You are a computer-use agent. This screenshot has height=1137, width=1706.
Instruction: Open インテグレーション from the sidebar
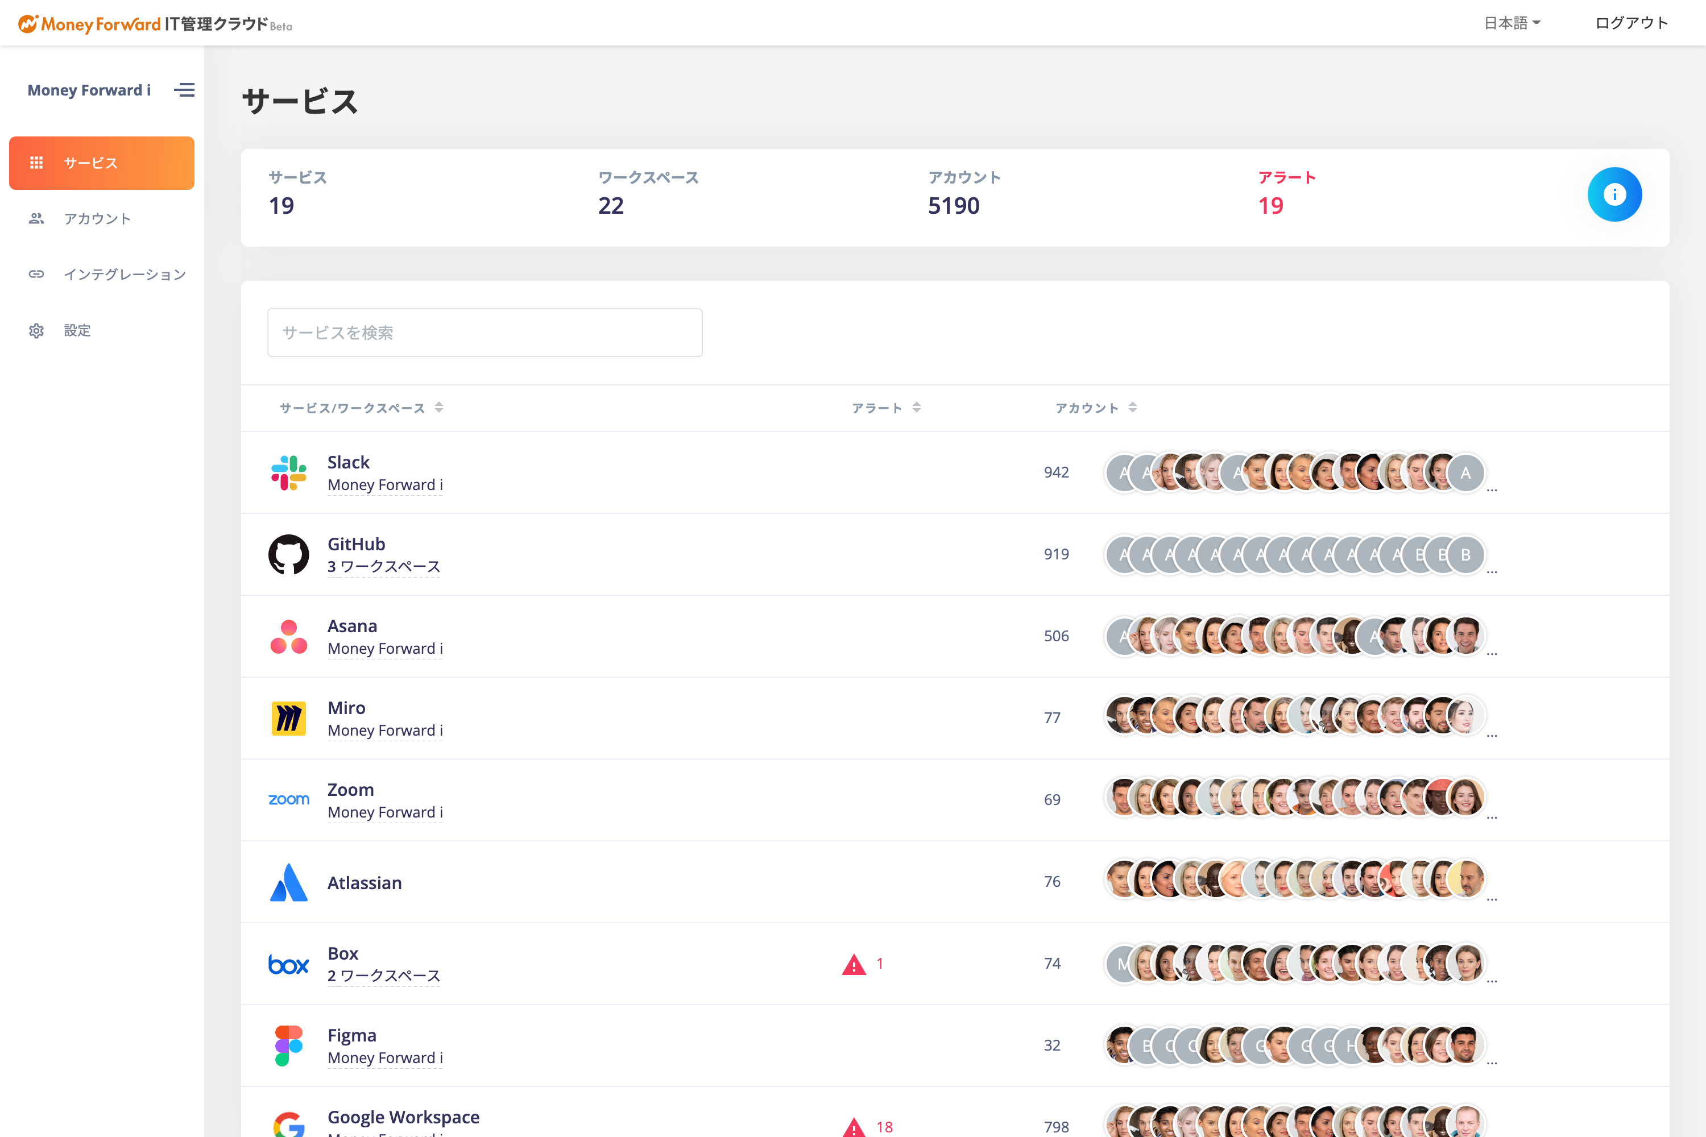tap(124, 274)
